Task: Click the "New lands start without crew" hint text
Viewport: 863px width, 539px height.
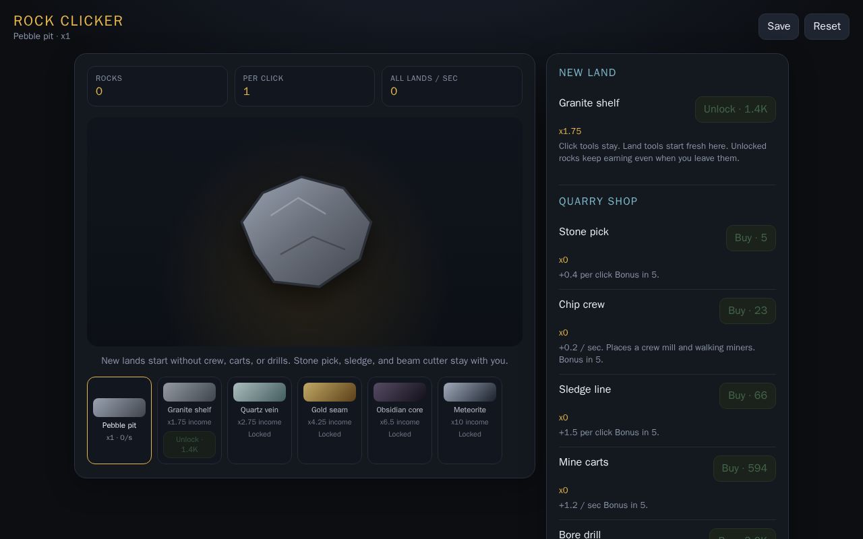Action: (x=305, y=361)
